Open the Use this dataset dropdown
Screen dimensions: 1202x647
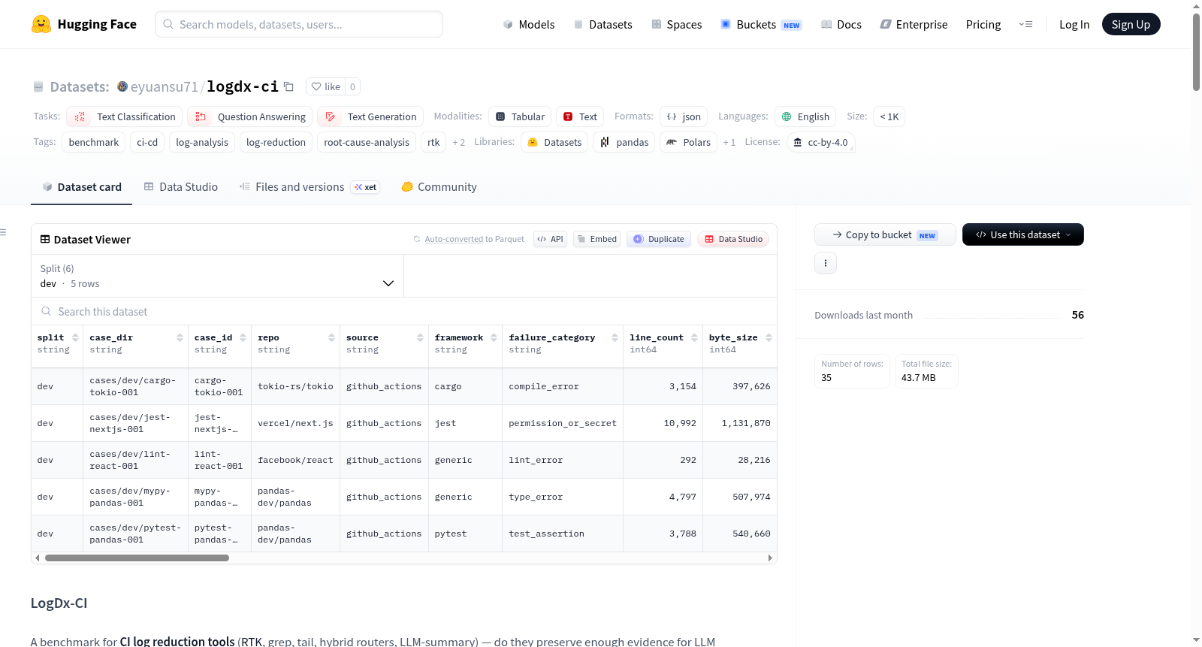click(1023, 234)
